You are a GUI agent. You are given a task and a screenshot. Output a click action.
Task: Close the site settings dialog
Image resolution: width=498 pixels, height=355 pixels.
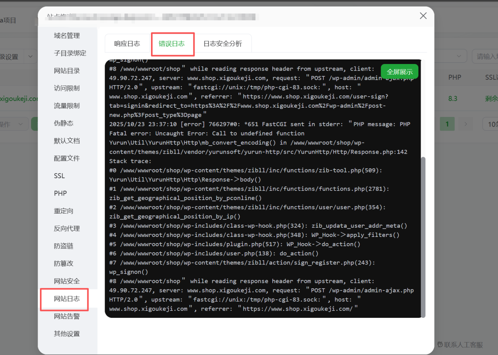pos(423,16)
